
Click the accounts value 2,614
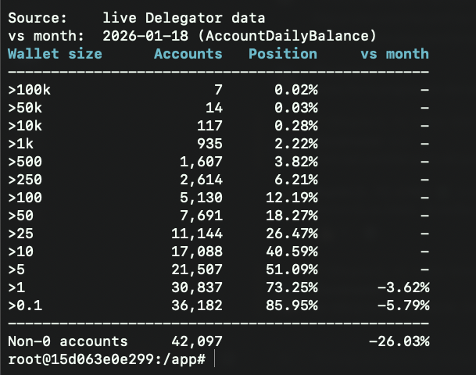pyautogui.click(x=202, y=180)
